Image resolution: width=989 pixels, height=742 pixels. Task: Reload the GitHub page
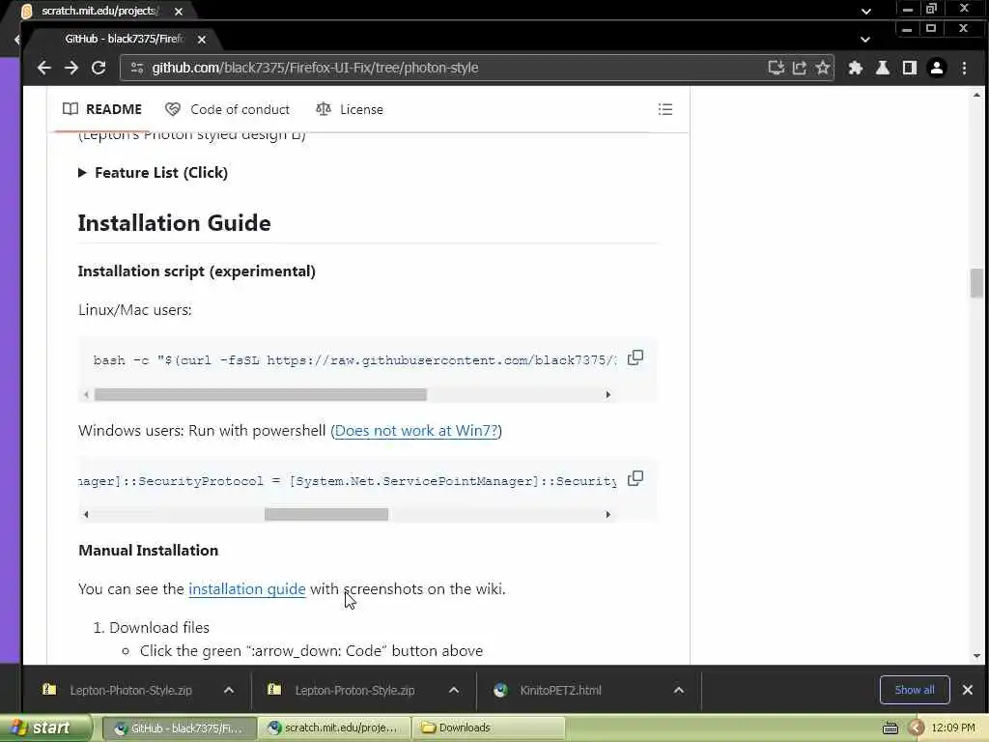99,69
